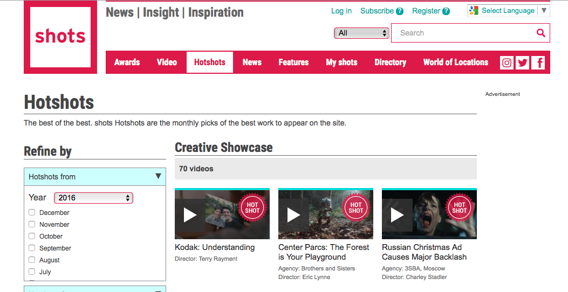
Task: Check the September checkbox
Action: (32, 248)
